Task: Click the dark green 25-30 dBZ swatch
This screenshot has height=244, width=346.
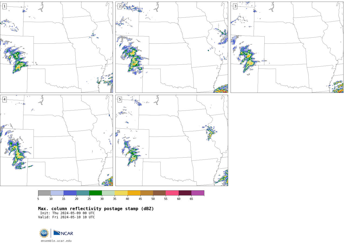Action: 95,193
